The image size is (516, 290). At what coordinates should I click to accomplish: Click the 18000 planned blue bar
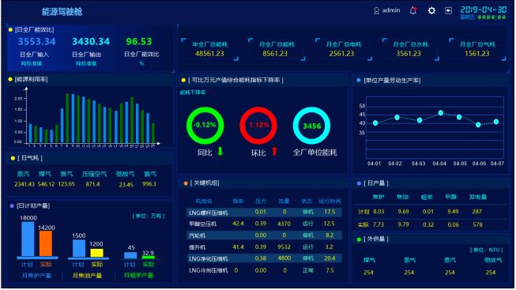28,239
